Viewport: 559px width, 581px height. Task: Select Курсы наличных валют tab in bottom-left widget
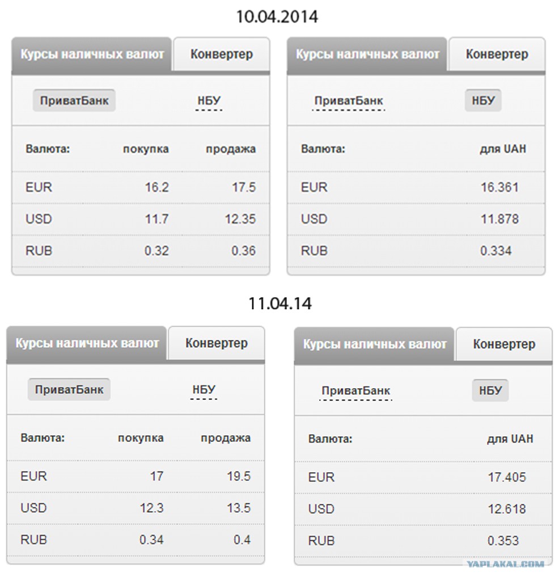click(x=87, y=343)
